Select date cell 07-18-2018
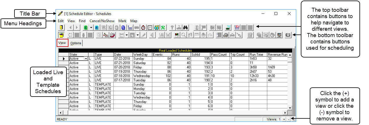This screenshot has width=369, height=125. pyautogui.click(x=123, y=76)
